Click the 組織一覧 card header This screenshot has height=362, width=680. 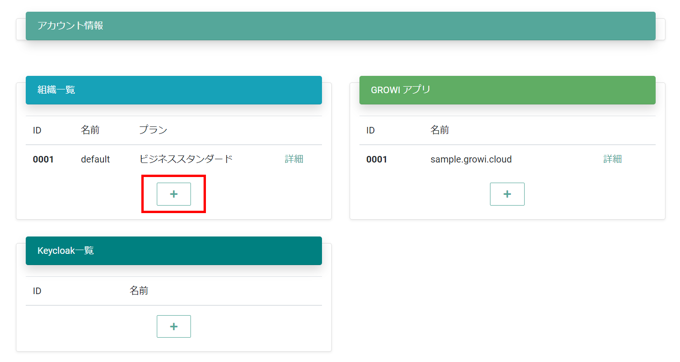coord(174,90)
